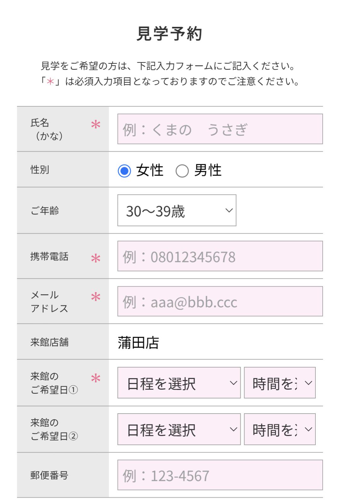The height and width of the screenshot is (502, 340).
Task: Click the required asterisk beside メールアドレス
Action: coord(96,297)
